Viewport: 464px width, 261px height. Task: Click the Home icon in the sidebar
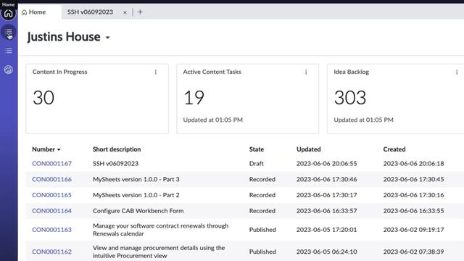pyautogui.click(x=8, y=13)
